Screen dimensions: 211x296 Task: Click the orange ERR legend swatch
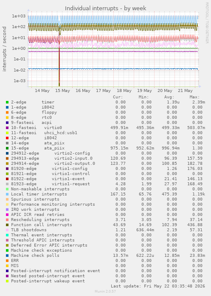7,261
